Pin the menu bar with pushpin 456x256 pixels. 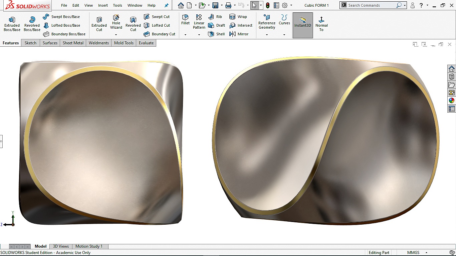click(x=167, y=5)
